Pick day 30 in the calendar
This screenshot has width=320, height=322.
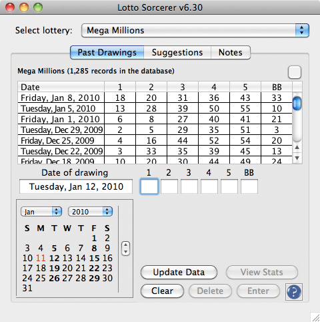[107, 279]
